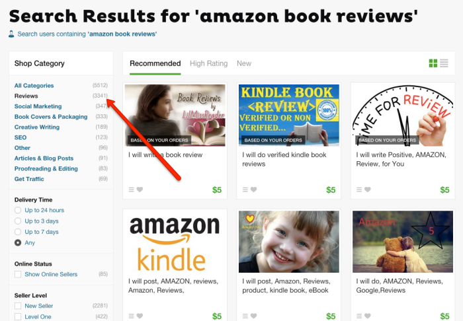The height and width of the screenshot is (321, 463).
Task: Check the New Seller level filter
Action: pyautogui.click(x=18, y=306)
